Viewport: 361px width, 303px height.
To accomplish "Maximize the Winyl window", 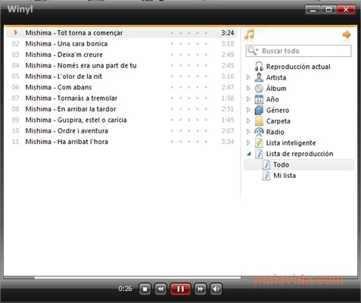I will tap(328, 10).
